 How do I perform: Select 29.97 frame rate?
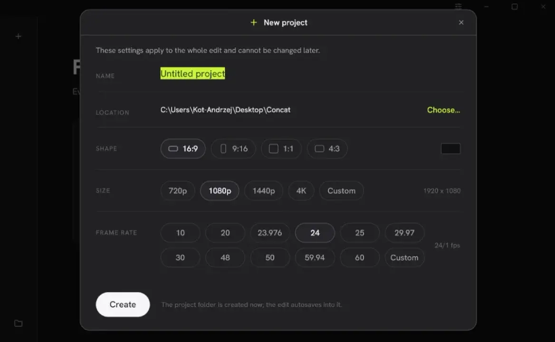(x=404, y=233)
